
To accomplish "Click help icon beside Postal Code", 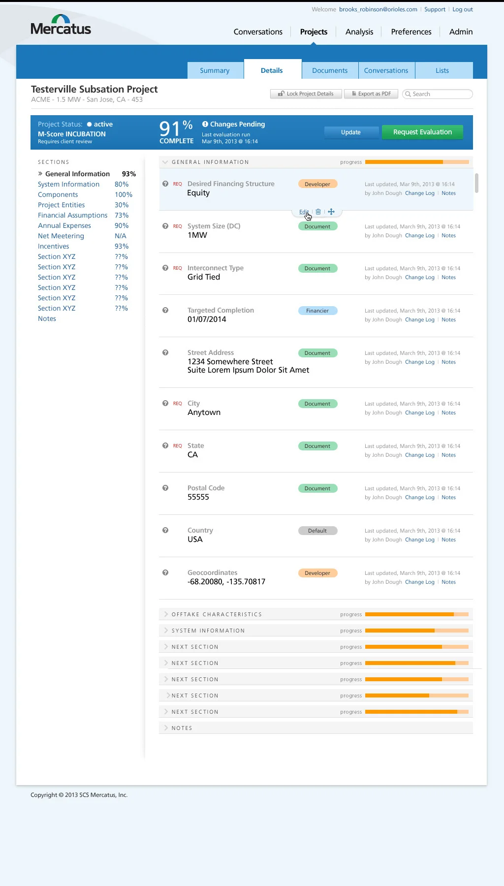I will point(165,488).
